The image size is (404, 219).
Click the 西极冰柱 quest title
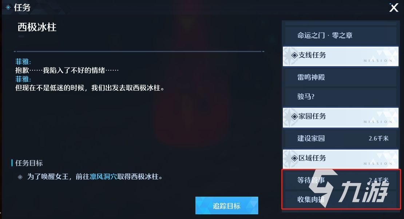coord(37,27)
